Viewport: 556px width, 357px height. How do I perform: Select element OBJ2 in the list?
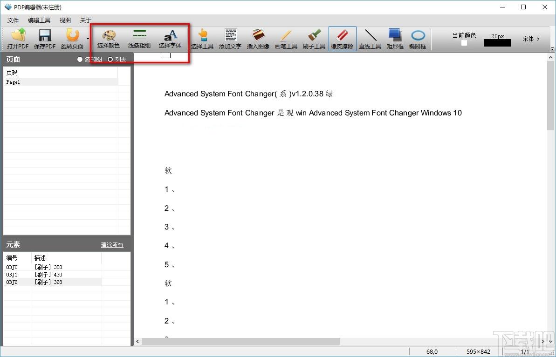(x=53, y=282)
